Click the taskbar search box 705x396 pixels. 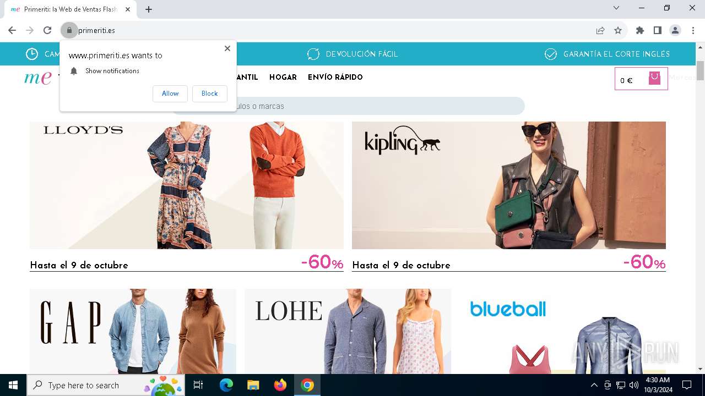tap(106, 385)
